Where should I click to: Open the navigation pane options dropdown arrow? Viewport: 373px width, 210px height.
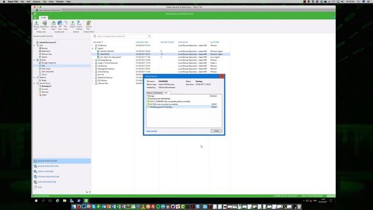coord(89,192)
